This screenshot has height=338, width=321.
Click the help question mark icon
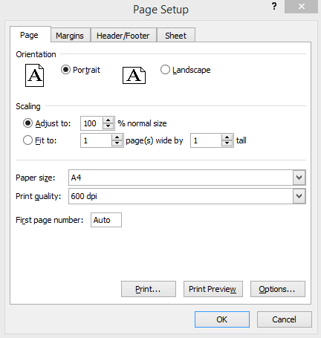click(x=274, y=6)
